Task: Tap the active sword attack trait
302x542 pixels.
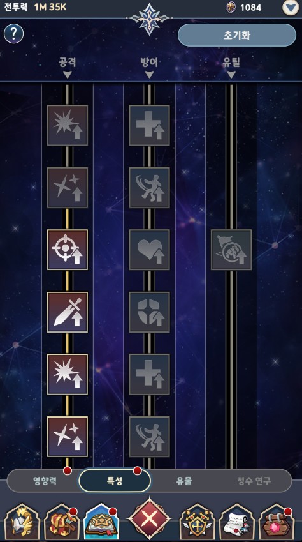Action: point(68,312)
